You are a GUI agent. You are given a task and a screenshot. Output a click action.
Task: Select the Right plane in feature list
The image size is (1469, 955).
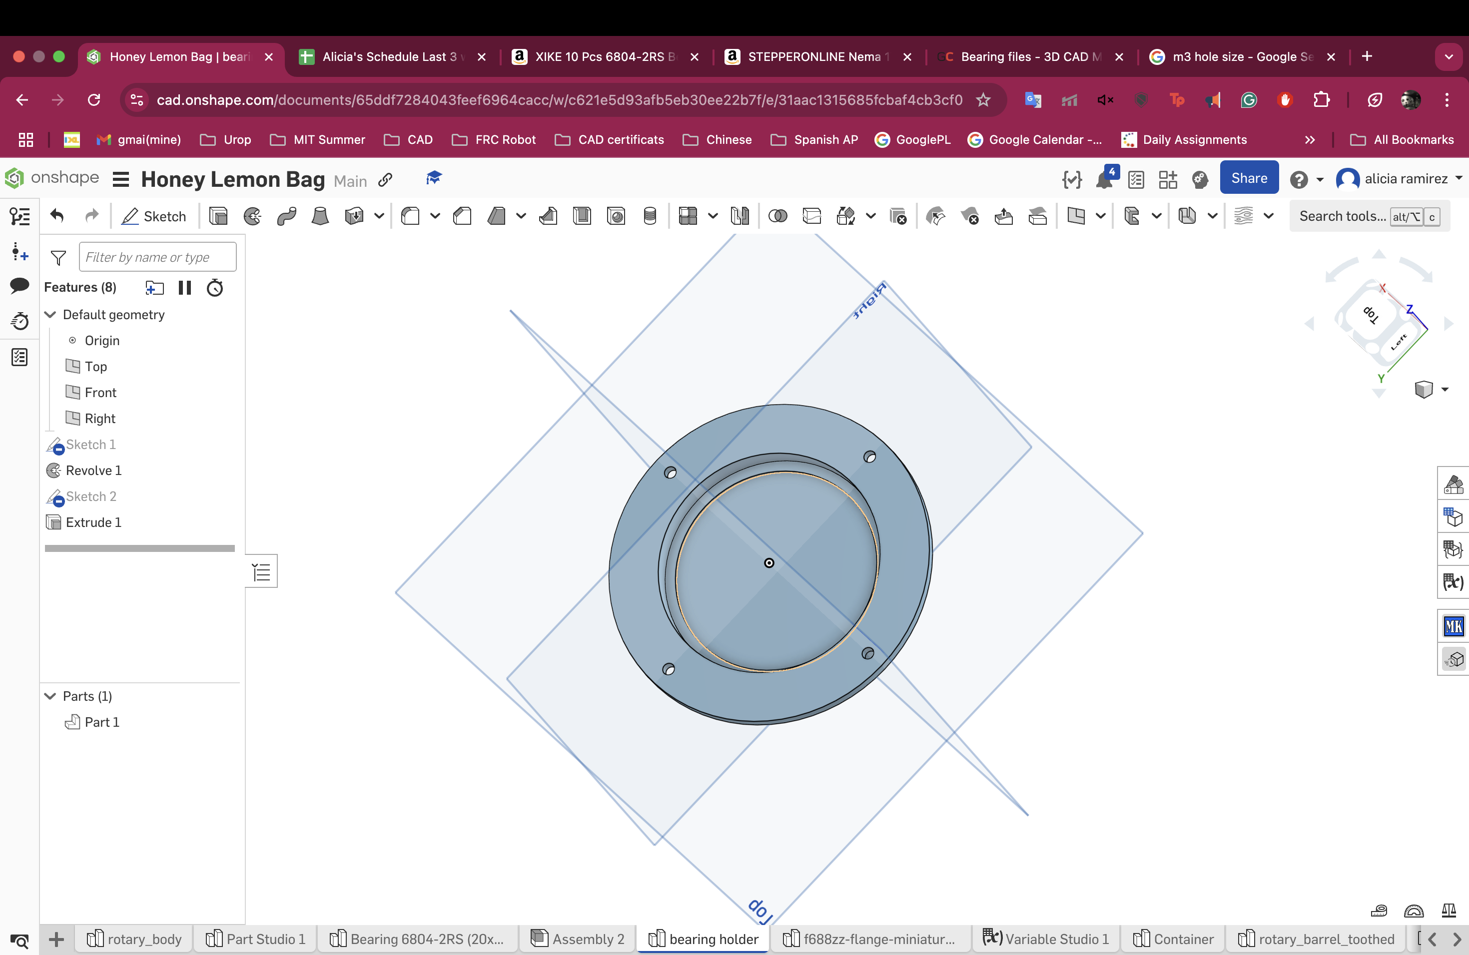pyautogui.click(x=99, y=419)
